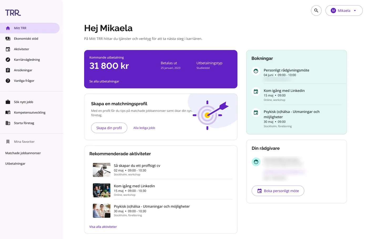Click the Boka personligt möte button
This screenshot has height=239, width=368.
pyautogui.click(x=278, y=191)
